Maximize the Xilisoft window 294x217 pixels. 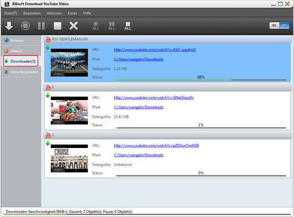coord(280,4)
